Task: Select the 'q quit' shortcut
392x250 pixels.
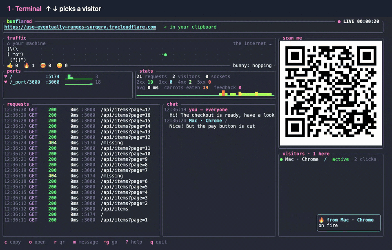Action: [158, 242]
